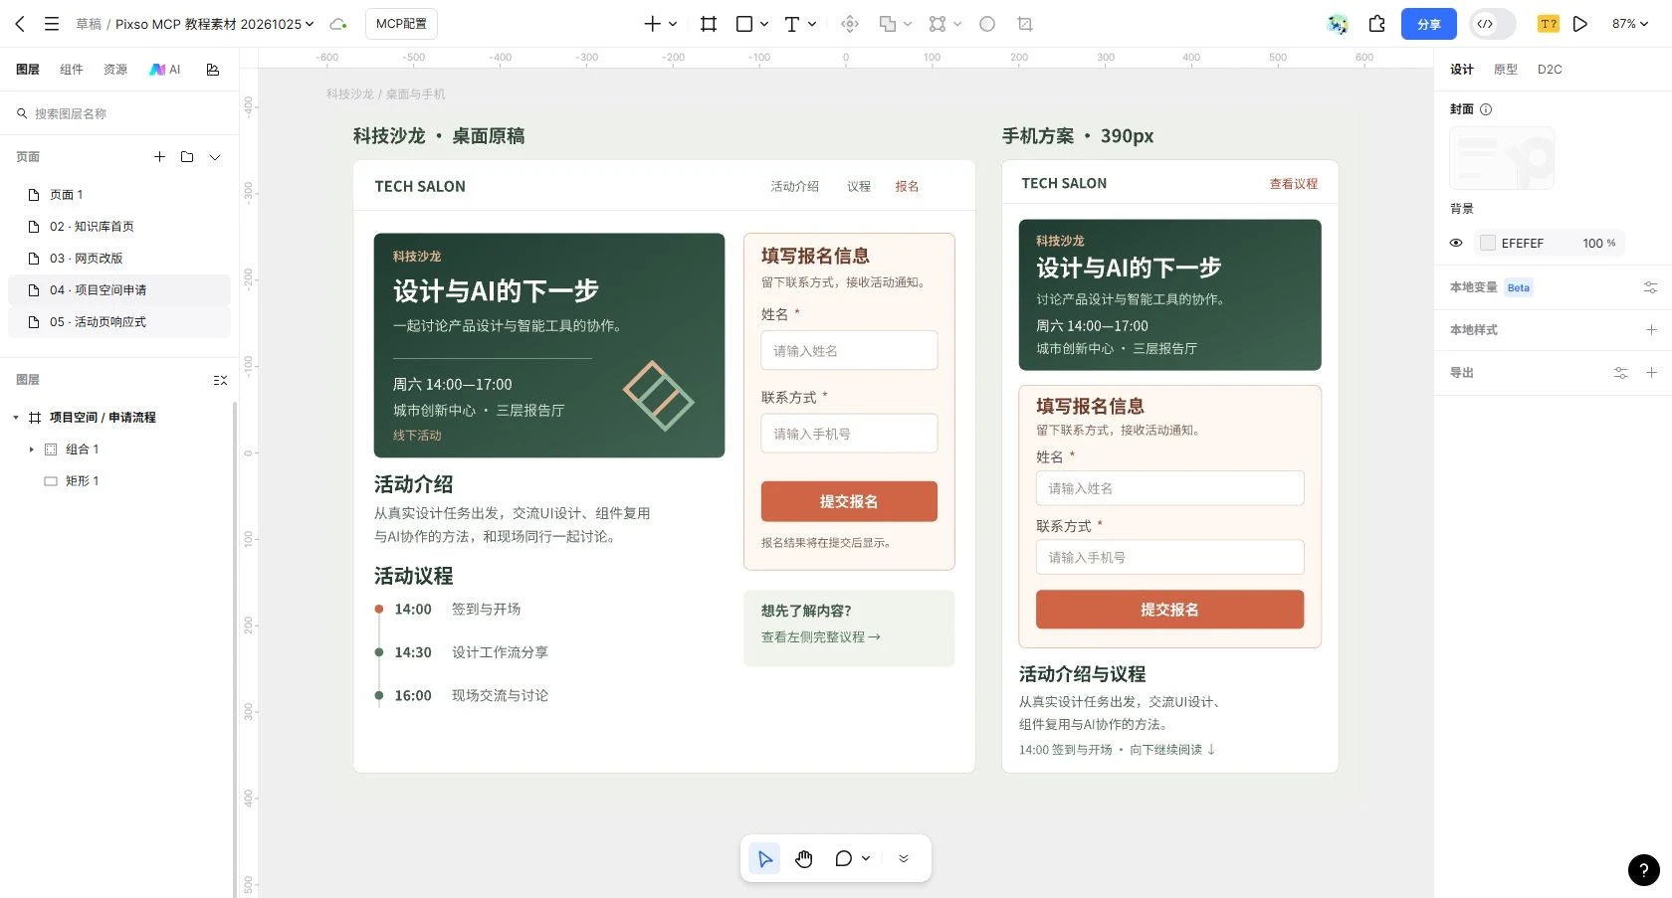This screenshot has width=1672, height=898.
Task: Select page 05 · 活动页响应式
Action: (119, 322)
